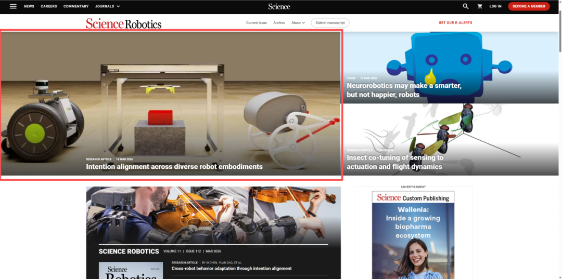Image resolution: width=562 pixels, height=279 pixels.
Task: Expand the About dropdown menu
Action: pyautogui.click(x=298, y=23)
